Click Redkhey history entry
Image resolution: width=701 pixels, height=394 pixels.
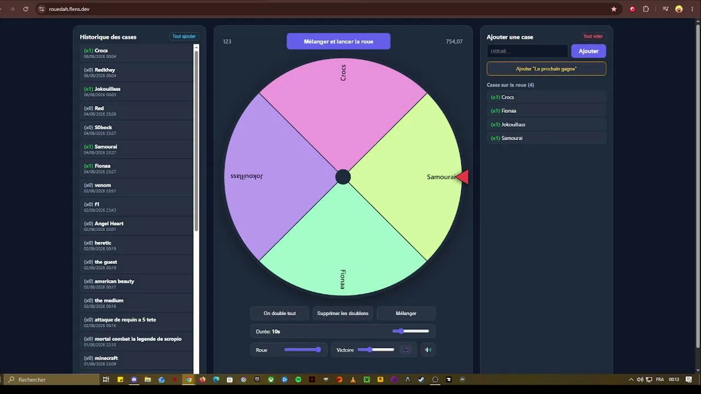point(136,72)
